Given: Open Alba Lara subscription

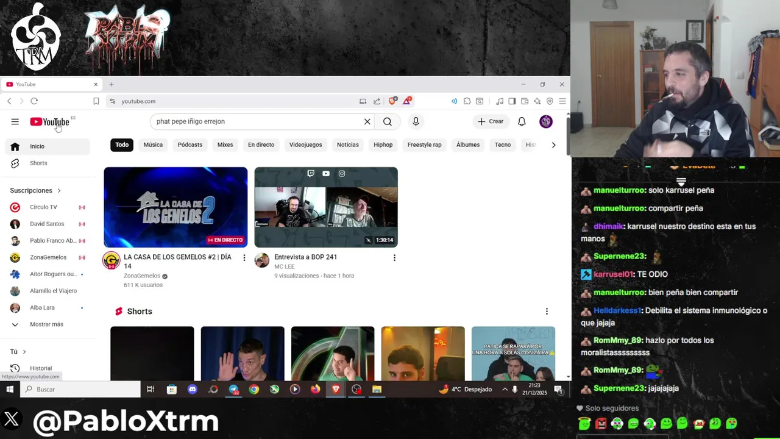Looking at the screenshot, I should [x=48, y=307].
